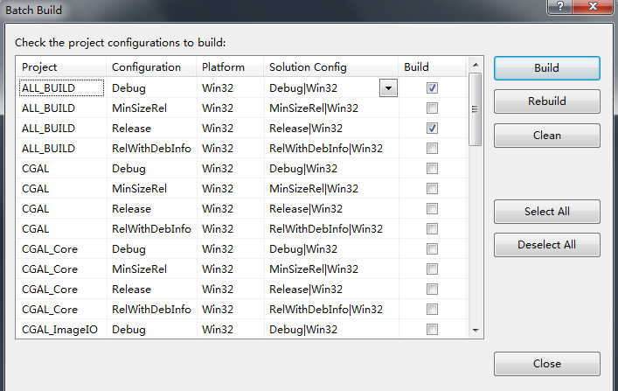The width and height of the screenshot is (618, 391).
Task: Select CGAL_Core project cell in Release row
Action: click(61, 290)
